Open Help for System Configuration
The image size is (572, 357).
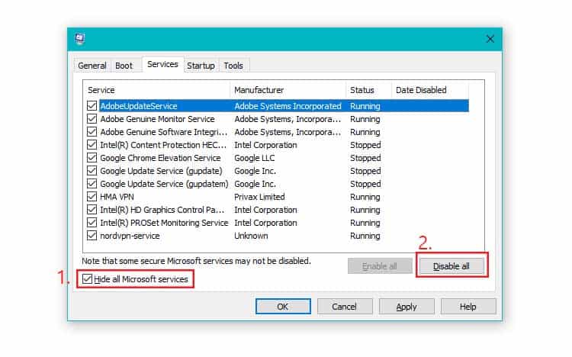[x=468, y=307]
